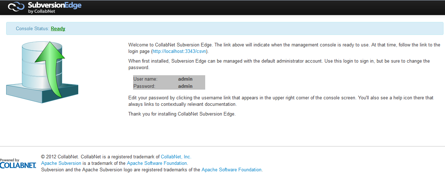Click the 'by CollabNet' header subtitle
Screen dimensions: 445x176
[41, 11]
